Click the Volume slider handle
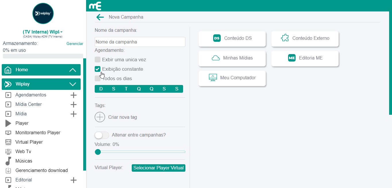This screenshot has width=392, height=188. tap(98, 152)
